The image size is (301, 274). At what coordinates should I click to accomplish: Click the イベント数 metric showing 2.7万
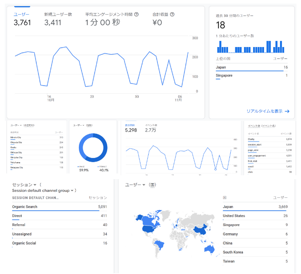point(151,128)
